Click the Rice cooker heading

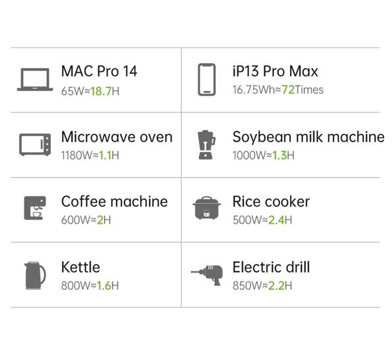pyautogui.click(x=271, y=202)
